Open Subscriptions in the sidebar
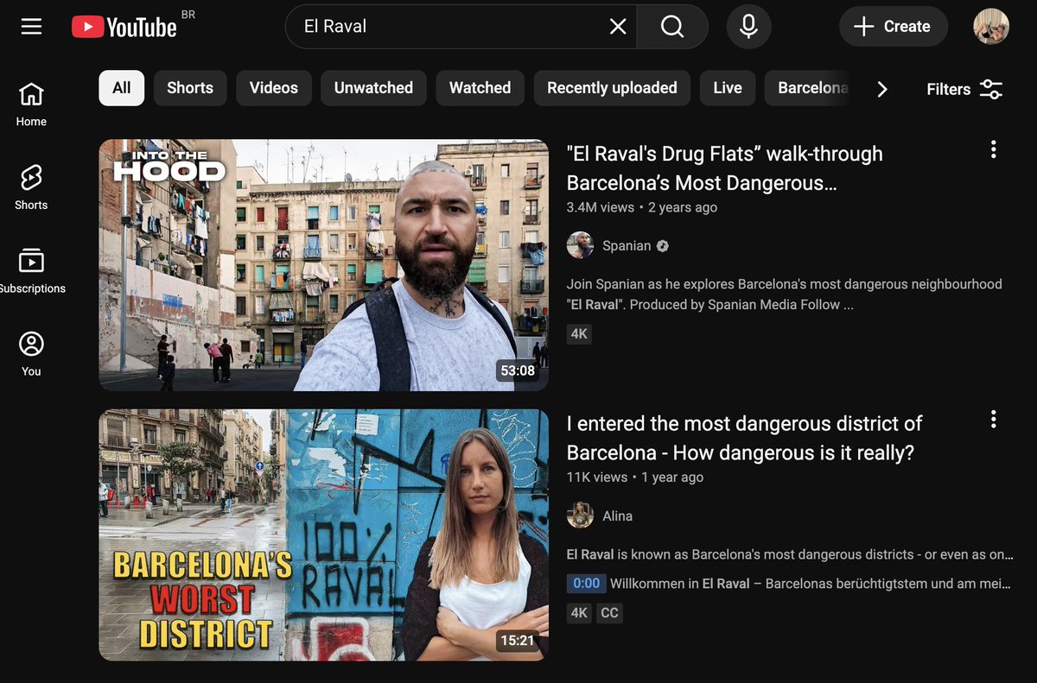1037x683 pixels. point(31,271)
